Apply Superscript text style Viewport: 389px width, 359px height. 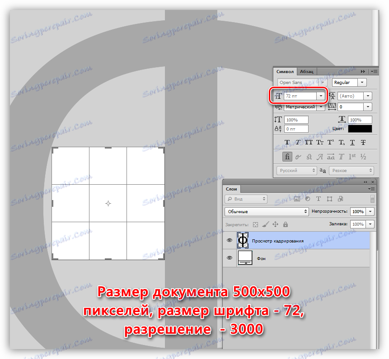pyautogui.click(x=330, y=142)
